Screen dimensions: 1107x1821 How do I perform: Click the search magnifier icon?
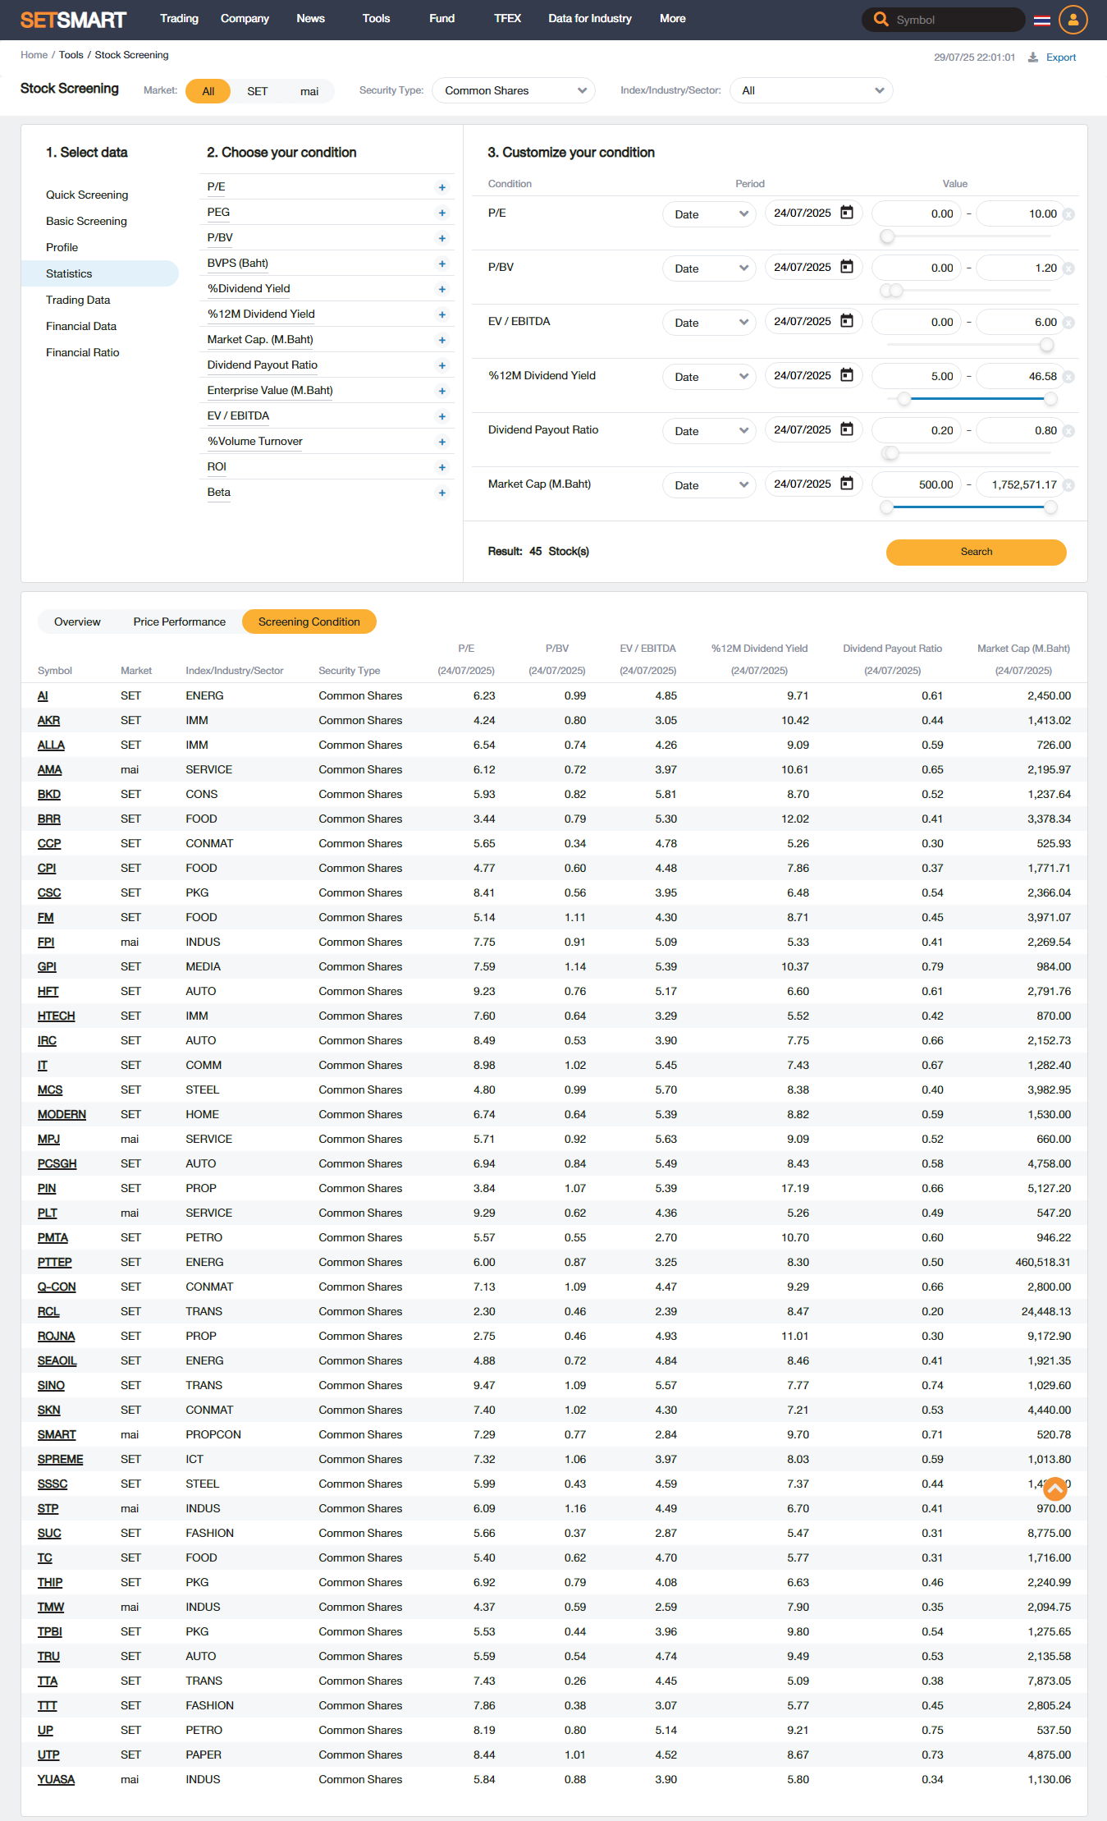(x=881, y=19)
